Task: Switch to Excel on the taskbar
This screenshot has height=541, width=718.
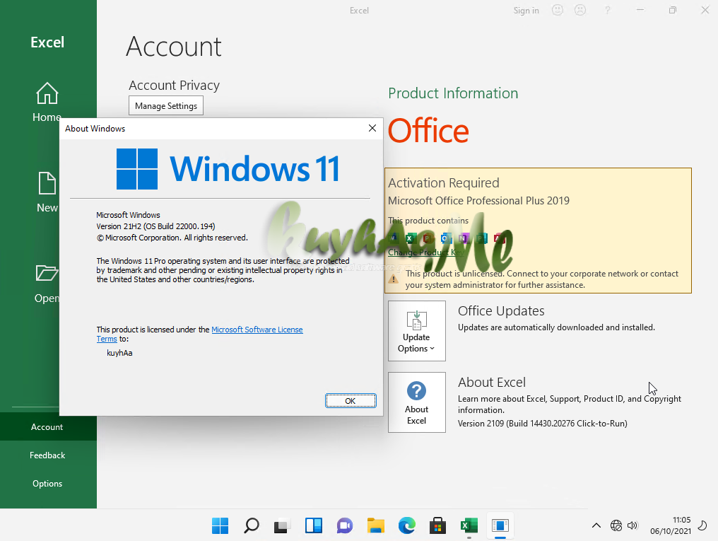Action: [x=469, y=525]
